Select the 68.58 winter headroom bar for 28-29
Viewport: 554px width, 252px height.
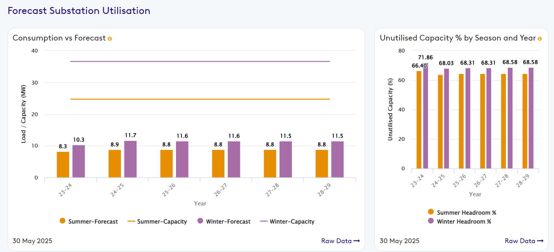tap(531, 118)
